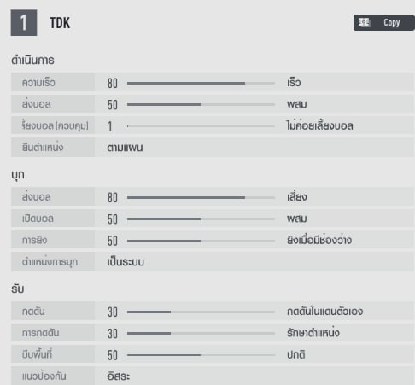
Task: Click the การยิง slider at 50
Action: 201,241
